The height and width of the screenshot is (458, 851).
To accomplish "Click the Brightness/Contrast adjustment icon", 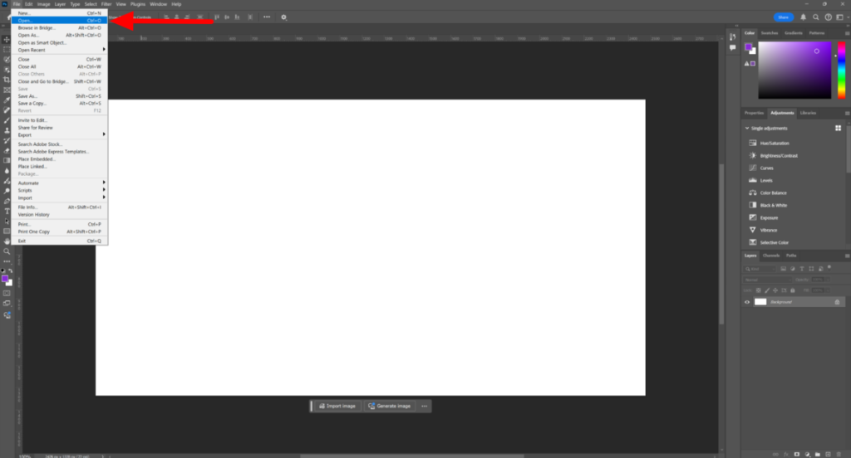I will click(x=753, y=155).
